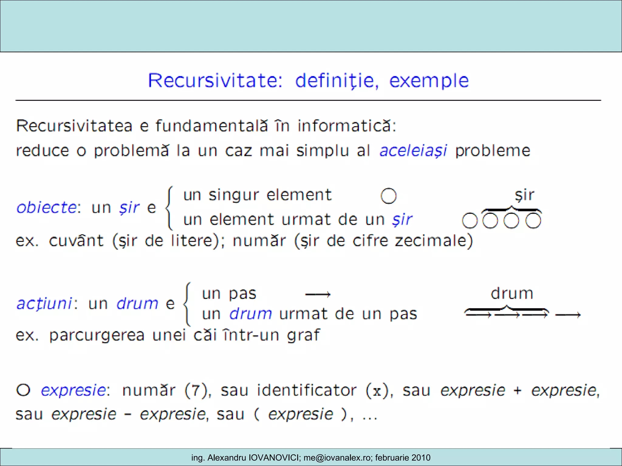Click the short arrow beside 'un pas'
Screen dimensions: 622x466
(318, 294)
